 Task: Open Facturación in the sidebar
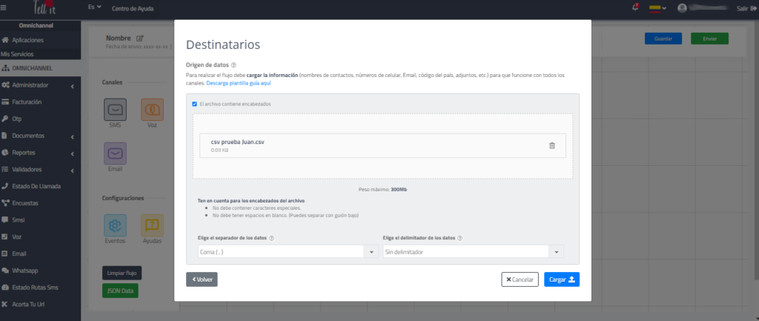point(27,102)
